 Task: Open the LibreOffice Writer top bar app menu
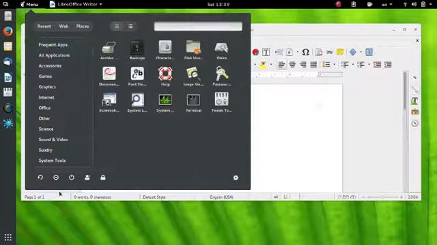tap(76, 4)
